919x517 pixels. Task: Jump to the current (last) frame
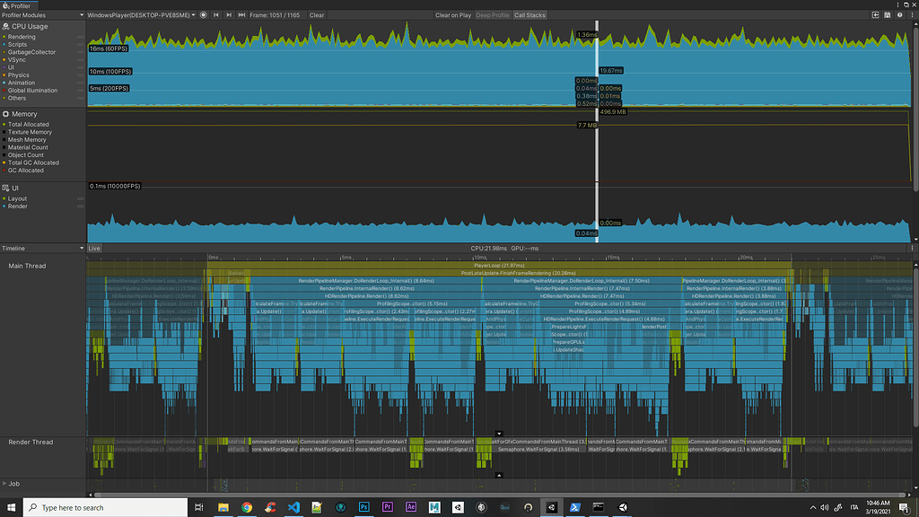coord(241,15)
